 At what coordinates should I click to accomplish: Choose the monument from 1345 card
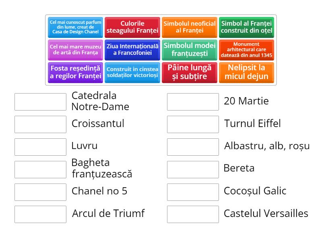[x=246, y=50]
